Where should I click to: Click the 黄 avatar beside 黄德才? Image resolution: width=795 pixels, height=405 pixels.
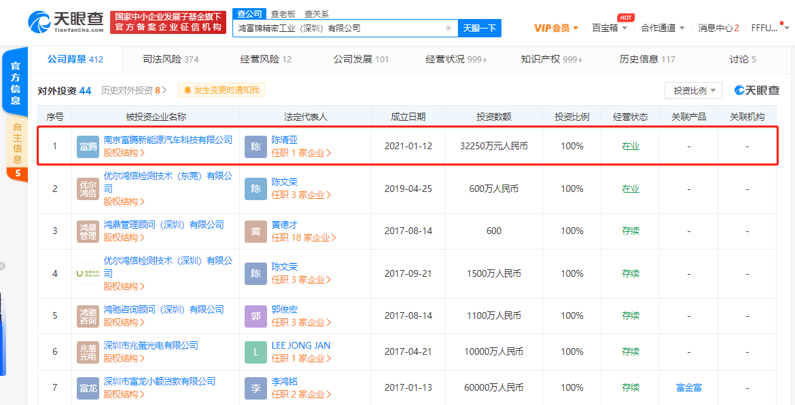coord(256,231)
